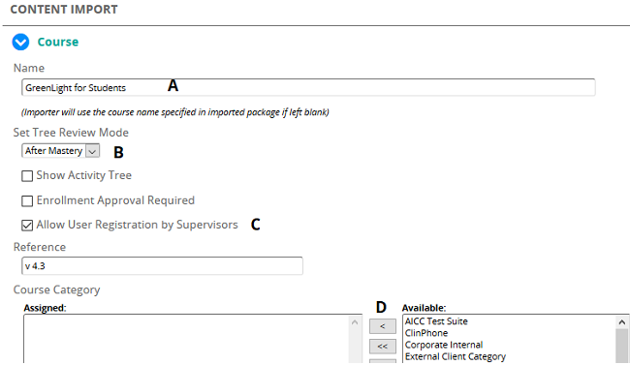Open the Set Tree Review Mode dropdown
Viewport: 630px width, 365px height.
coord(61,151)
